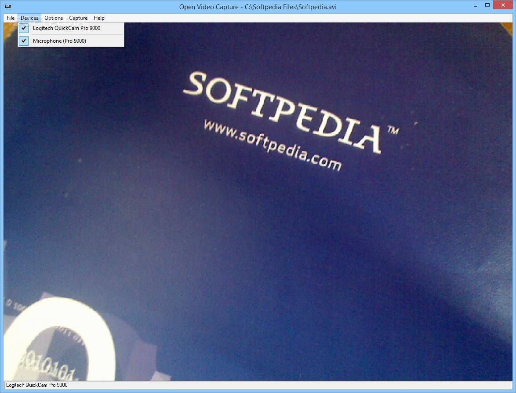Uncheck the Logitech QuickCam checkmark
The width and height of the screenshot is (516, 393).
click(24, 28)
